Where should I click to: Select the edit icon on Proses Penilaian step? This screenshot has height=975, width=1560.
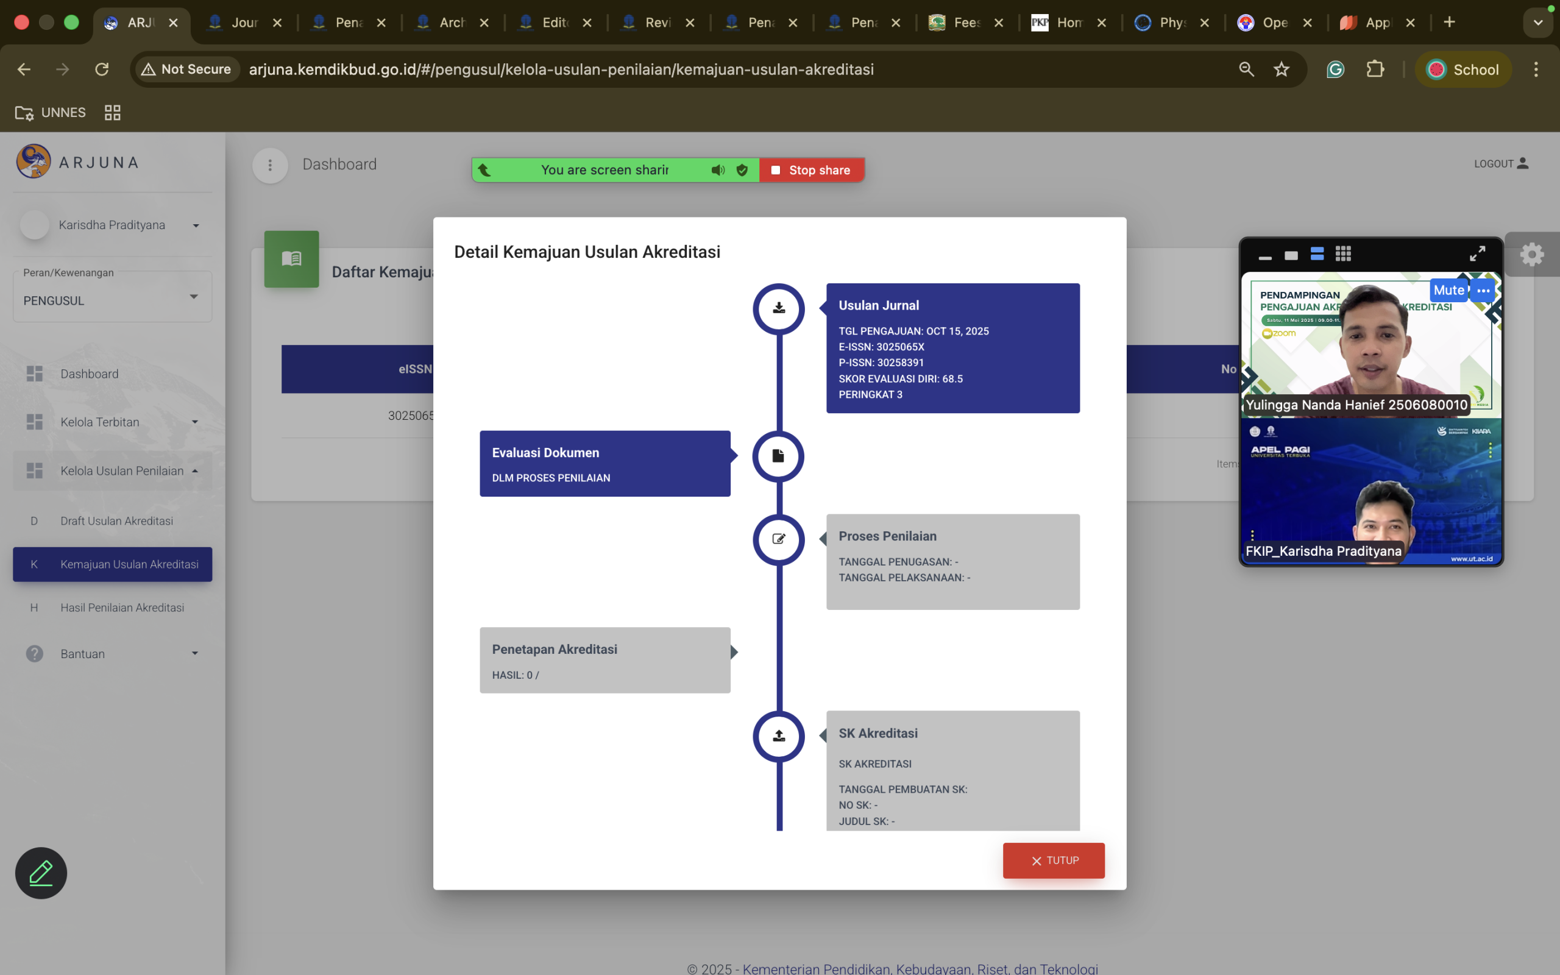(x=778, y=540)
